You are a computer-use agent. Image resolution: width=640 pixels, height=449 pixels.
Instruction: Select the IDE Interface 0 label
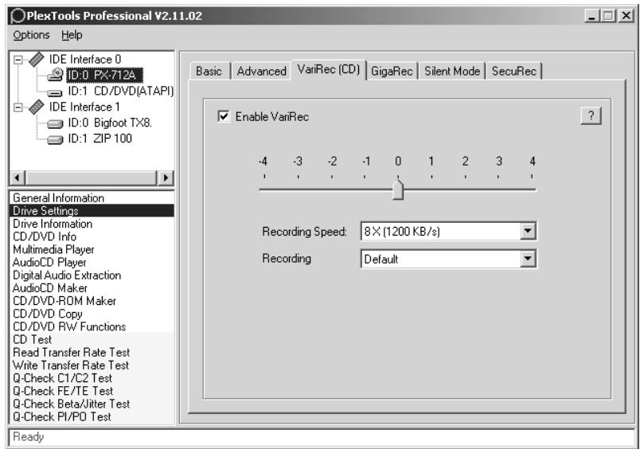point(85,59)
